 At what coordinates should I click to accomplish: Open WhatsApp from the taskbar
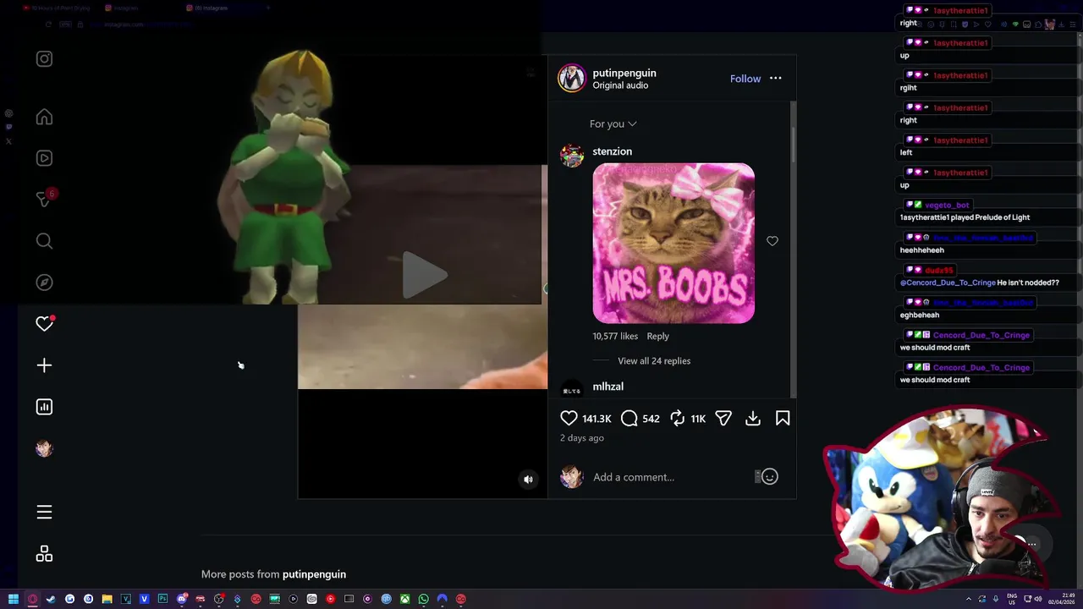(x=423, y=599)
